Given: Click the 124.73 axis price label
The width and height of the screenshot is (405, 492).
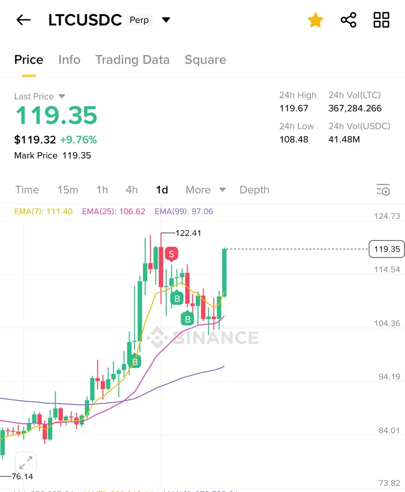Looking at the screenshot, I should 387,216.
